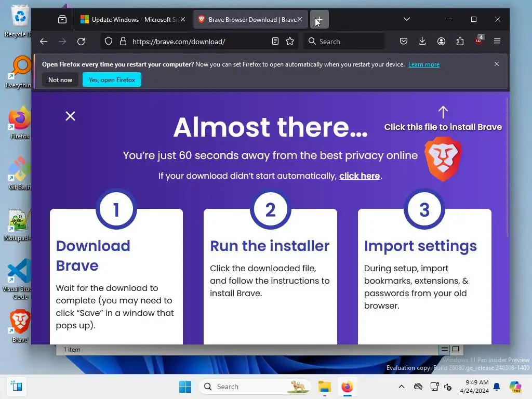The height and width of the screenshot is (399, 532).
Task: Toggle reader view in address bar
Action: tap(275, 42)
